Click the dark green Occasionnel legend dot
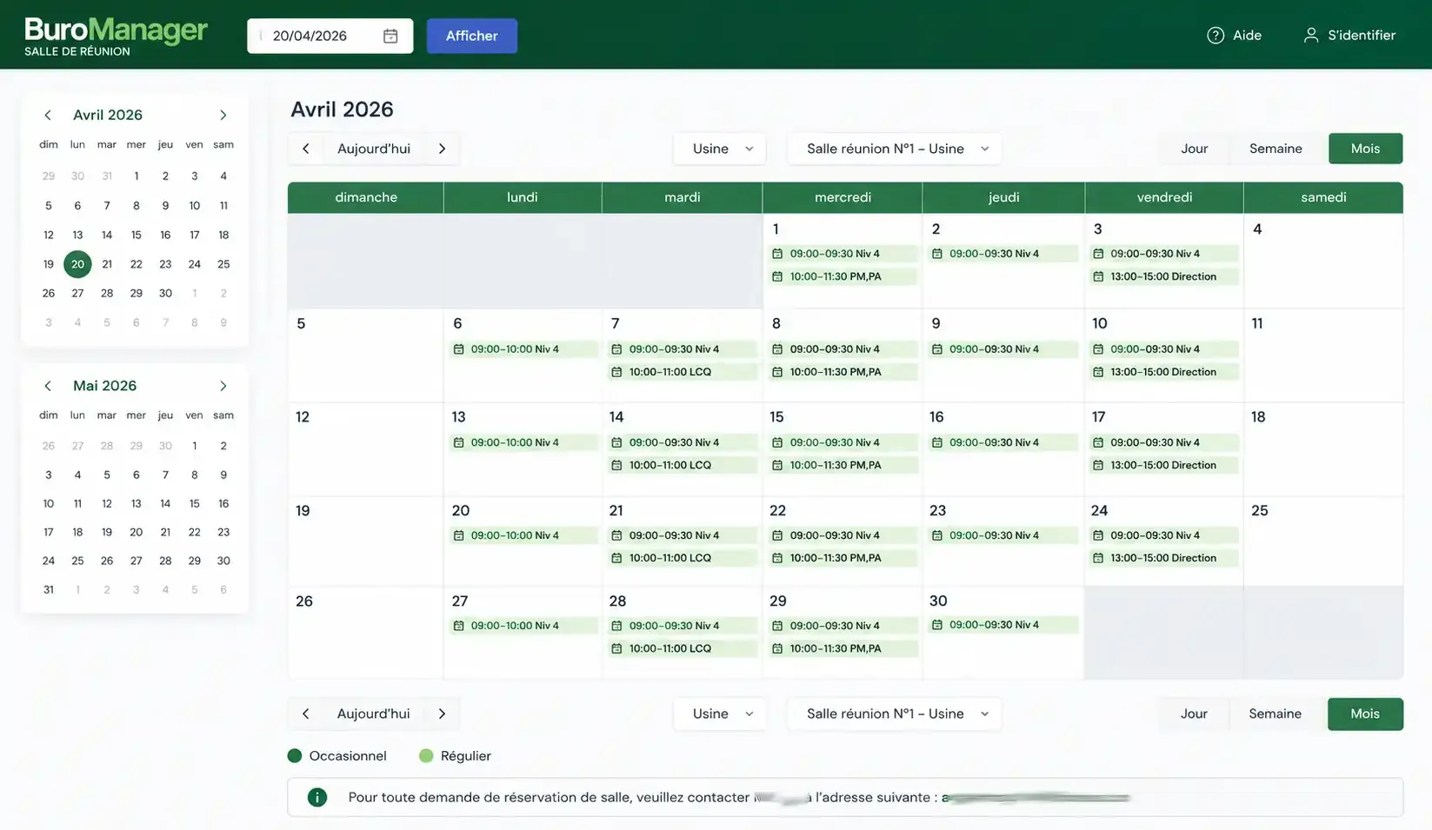Image resolution: width=1432 pixels, height=830 pixels. point(295,755)
